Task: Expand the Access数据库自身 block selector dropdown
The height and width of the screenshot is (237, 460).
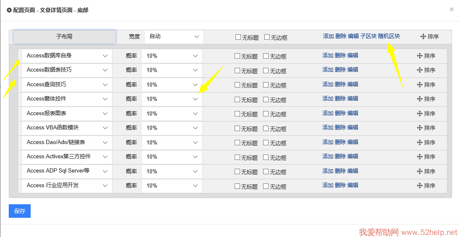Action: pos(67,56)
